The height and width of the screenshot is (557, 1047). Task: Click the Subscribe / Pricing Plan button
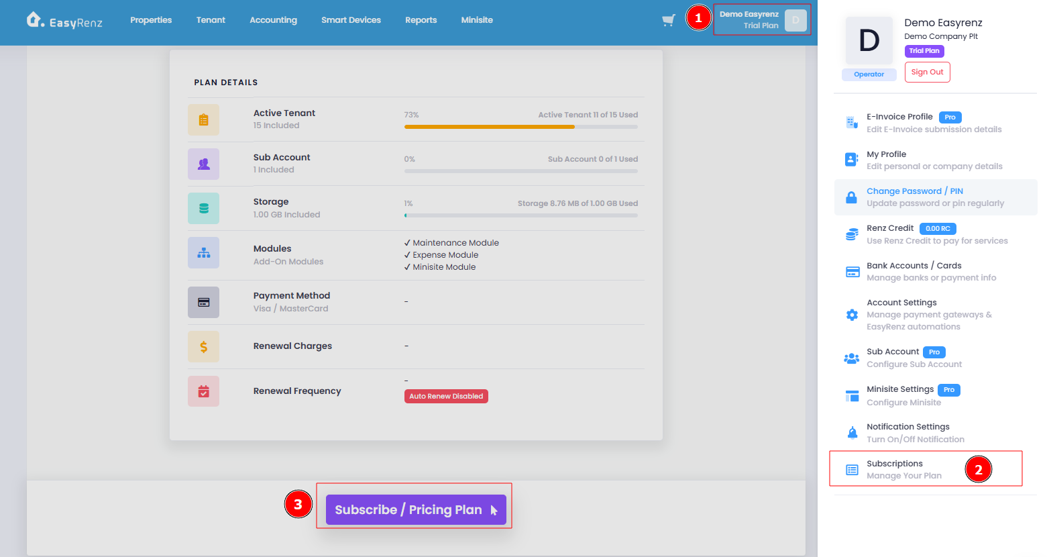pyautogui.click(x=416, y=510)
